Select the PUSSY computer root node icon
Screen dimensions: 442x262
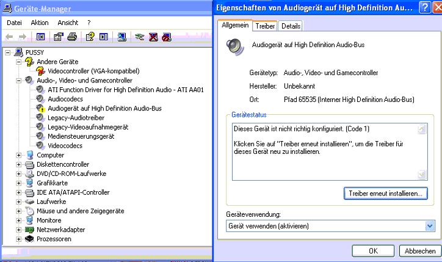(18, 52)
